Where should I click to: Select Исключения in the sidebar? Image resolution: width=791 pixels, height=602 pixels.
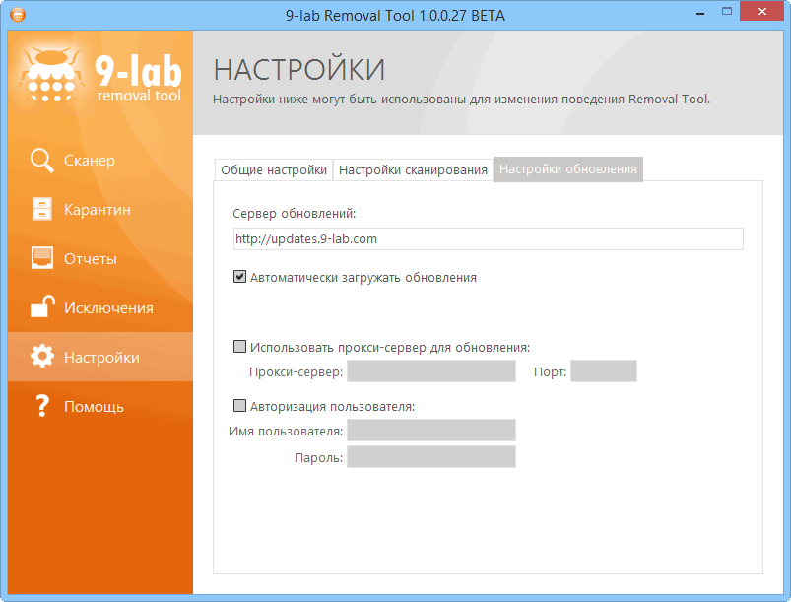tap(100, 307)
